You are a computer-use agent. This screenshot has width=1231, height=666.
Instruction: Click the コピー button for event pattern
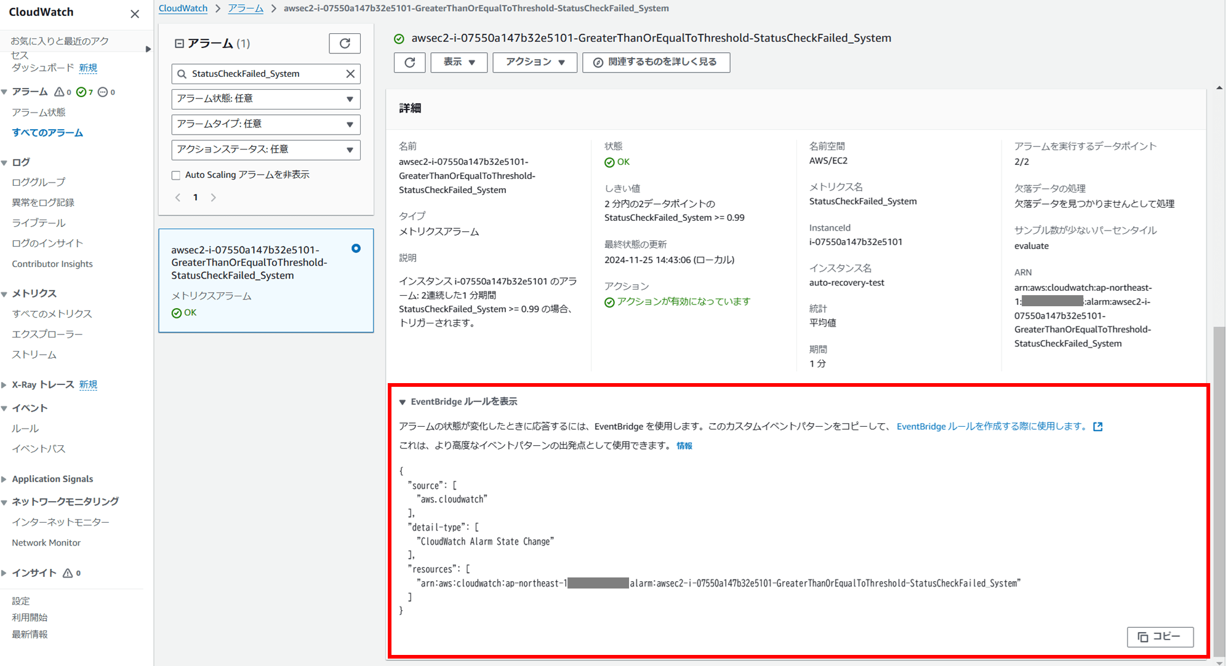1160,637
